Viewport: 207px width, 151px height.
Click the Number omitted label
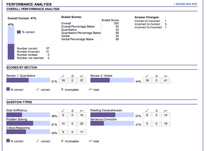pos(27,55)
